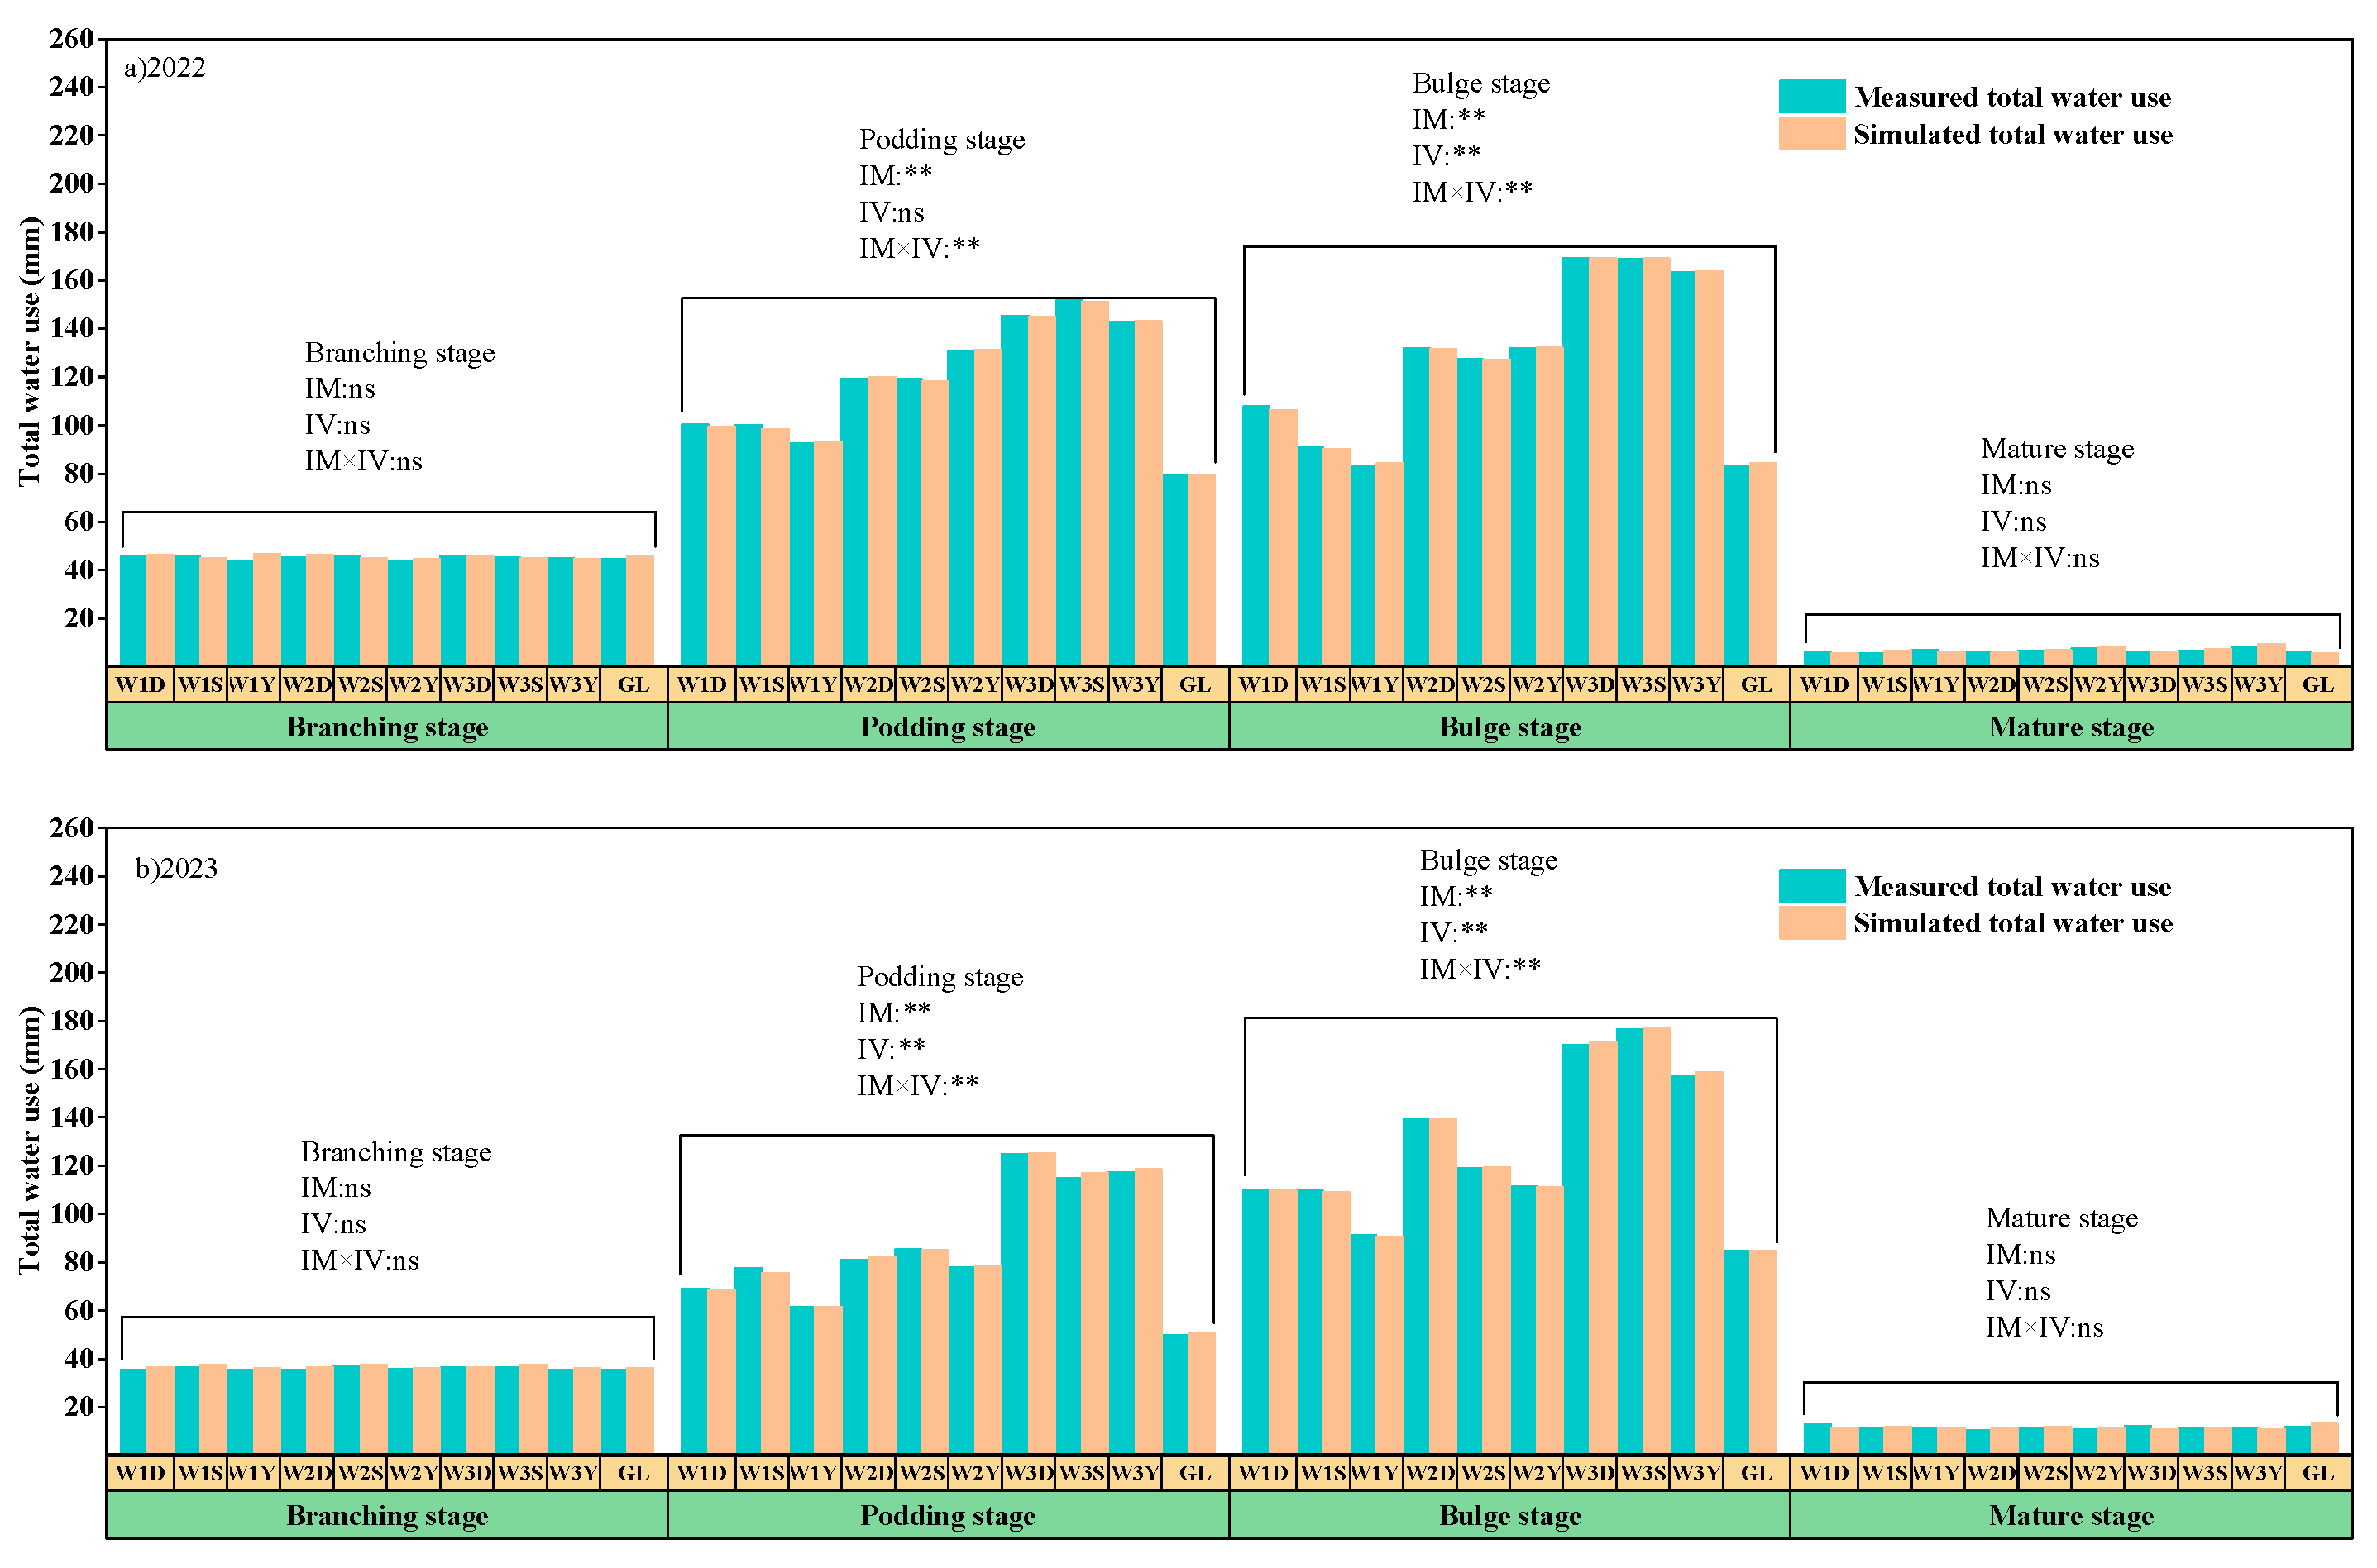Viewport: 2377px width, 1568px height.
Task: Click the 'Total water use (mm)' axis title of 2022 chart
Action: click(x=30, y=351)
